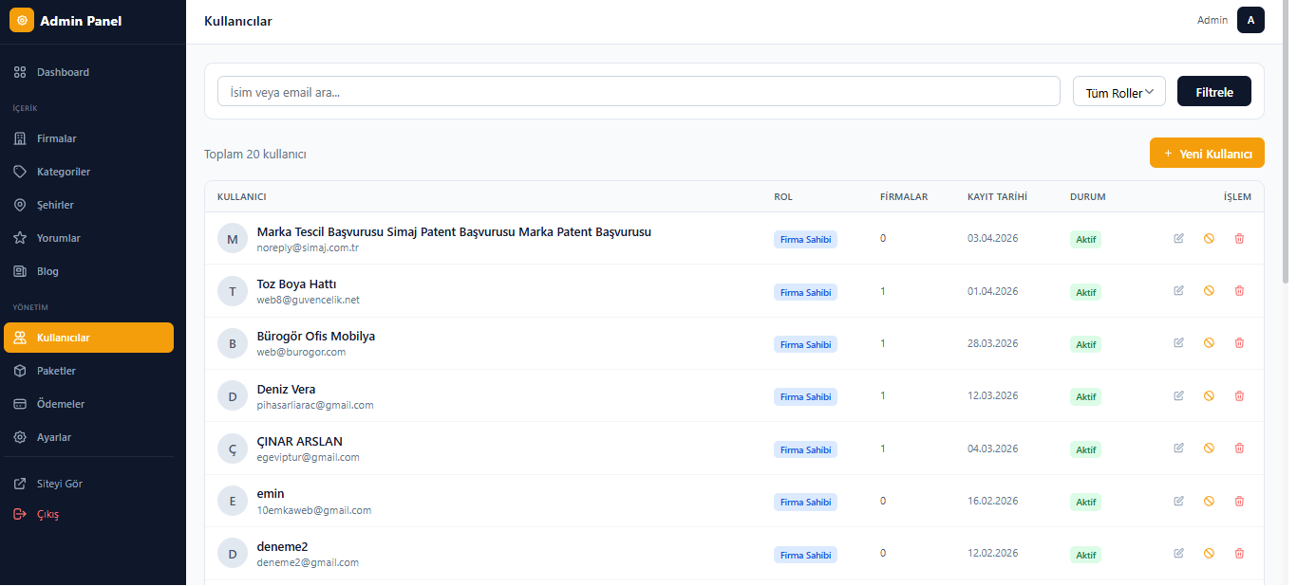Open Firmalar in the sidebar
The height and width of the screenshot is (586, 1297).
[x=56, y=138]
